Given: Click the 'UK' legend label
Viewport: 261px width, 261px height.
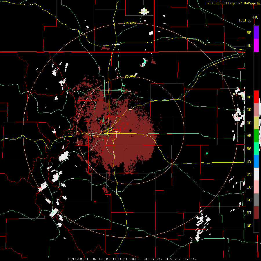Looking at the screenshot, I should pos(249,46).
